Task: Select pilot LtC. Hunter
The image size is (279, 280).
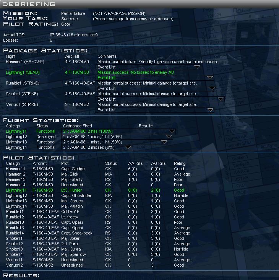Action: coord(71,190)
